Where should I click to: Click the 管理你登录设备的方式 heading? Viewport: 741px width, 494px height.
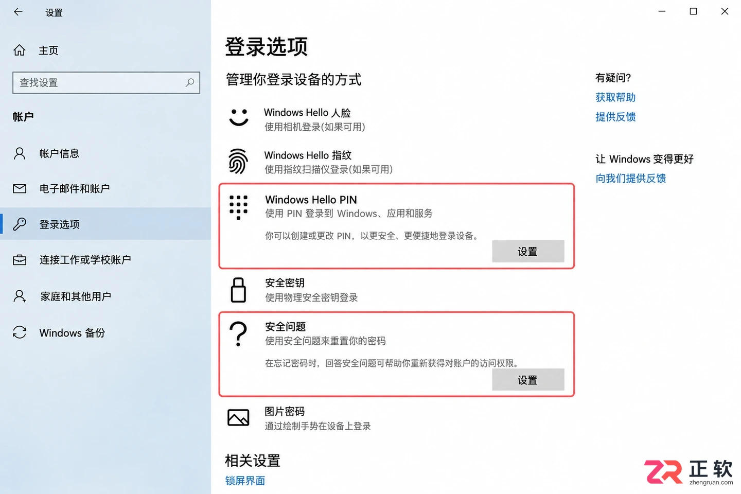[x=293, y=80]
